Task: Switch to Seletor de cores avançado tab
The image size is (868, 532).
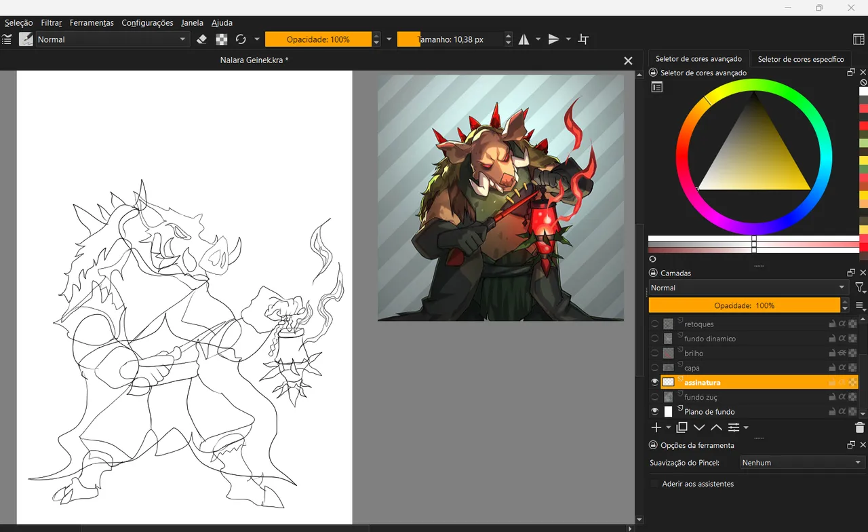Action: (698, 59)
